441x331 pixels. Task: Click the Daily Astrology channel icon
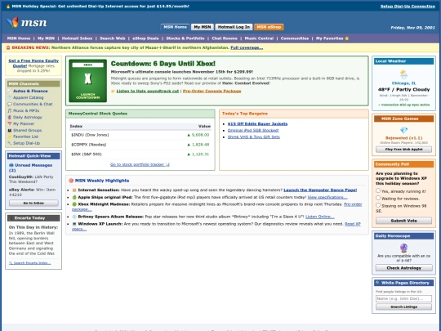(x=10, y=118)
